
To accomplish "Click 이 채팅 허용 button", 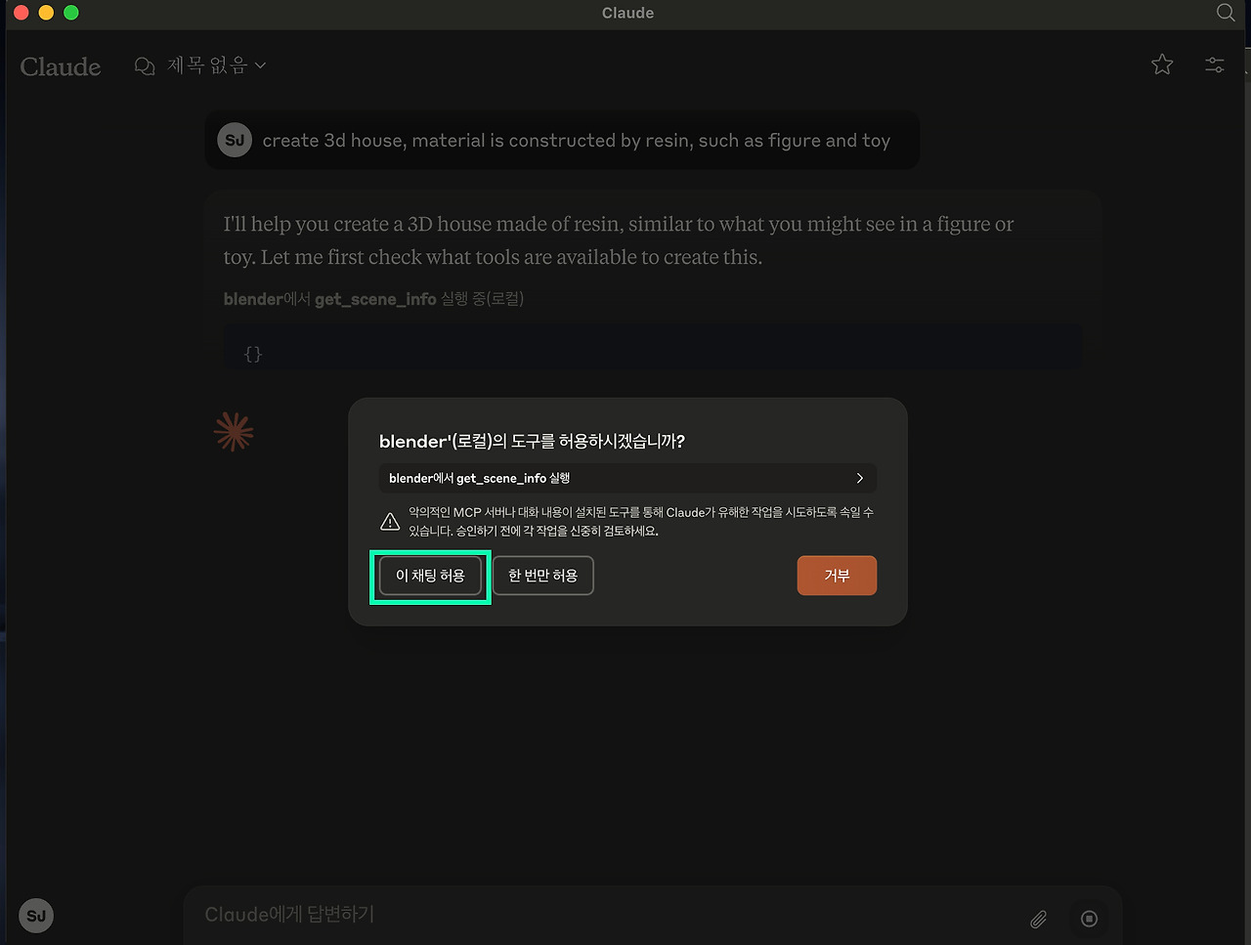I will [430, 576].
